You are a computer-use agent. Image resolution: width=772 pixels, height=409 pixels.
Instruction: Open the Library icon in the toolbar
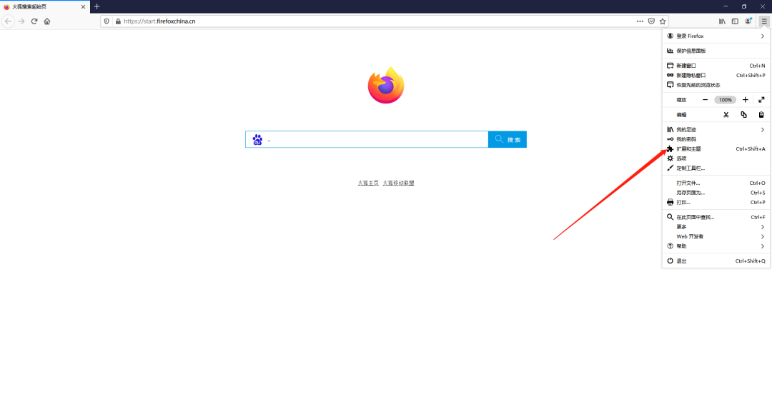click(723, 21)
